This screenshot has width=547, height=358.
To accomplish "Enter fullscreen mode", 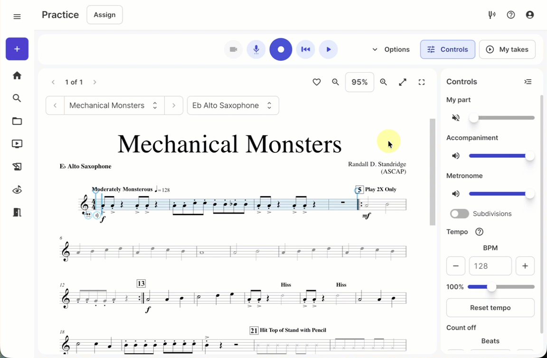I will tap(422, 82).
